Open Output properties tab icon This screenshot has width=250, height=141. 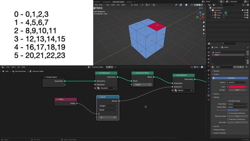point(209,56)
